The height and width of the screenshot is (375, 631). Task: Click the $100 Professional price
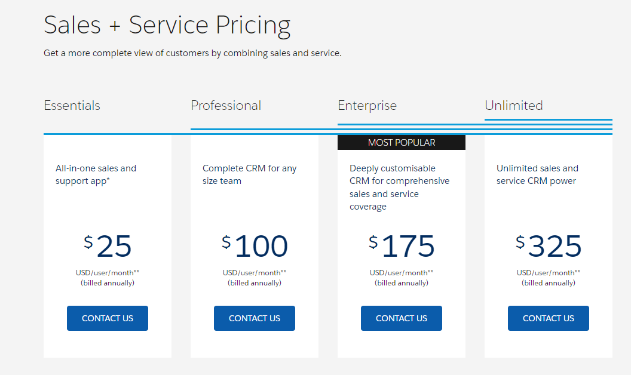(255, 246)
